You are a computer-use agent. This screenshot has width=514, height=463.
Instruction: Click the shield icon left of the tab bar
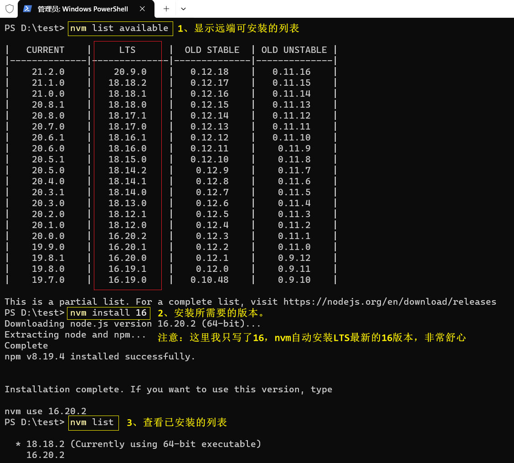pyautogui.click(x=9, y=9)
